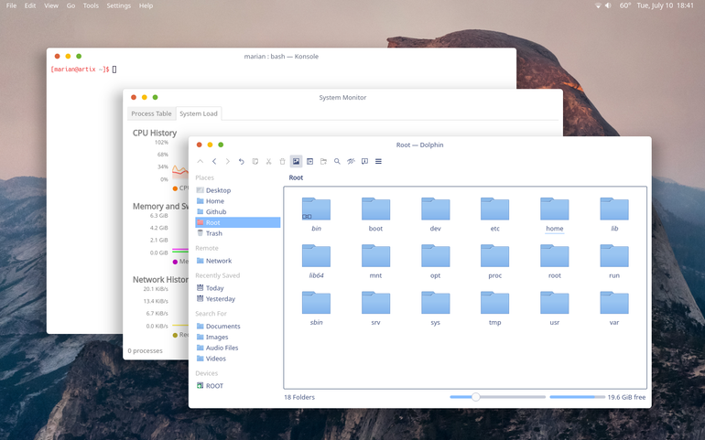
Task: Open the Tools menu in top bar
Action: point(91,5)
